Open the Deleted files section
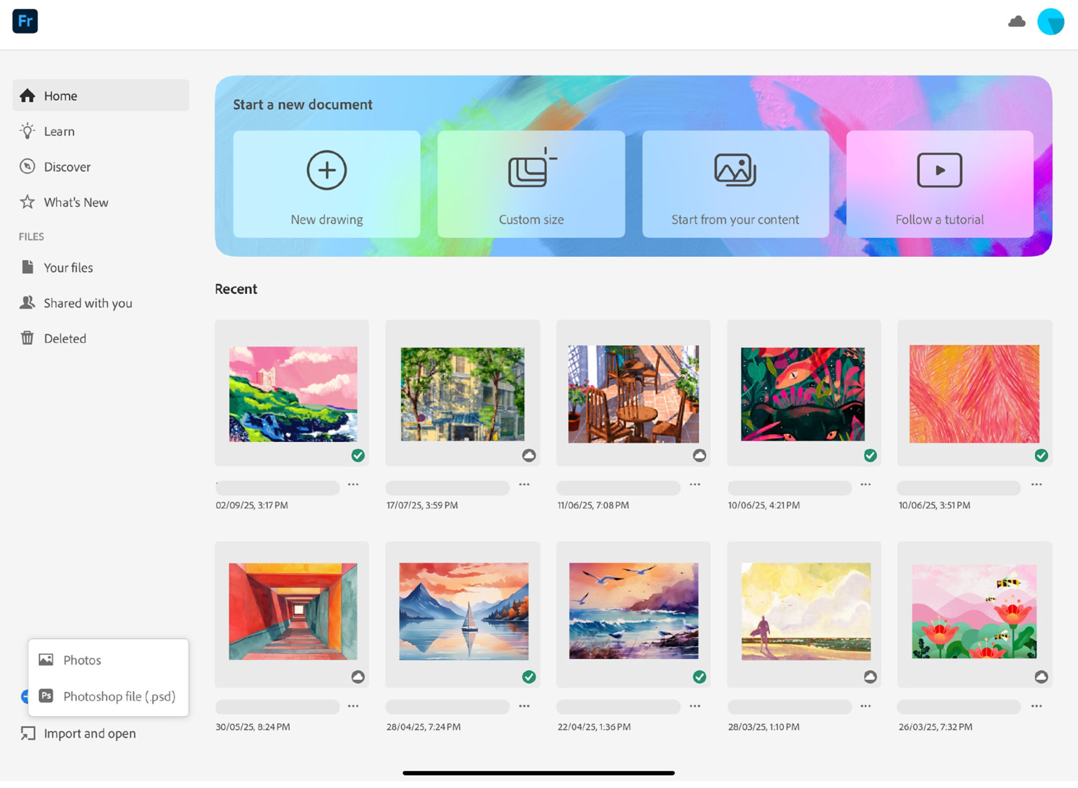This screenshot has width=1078, height=788. 65,338
